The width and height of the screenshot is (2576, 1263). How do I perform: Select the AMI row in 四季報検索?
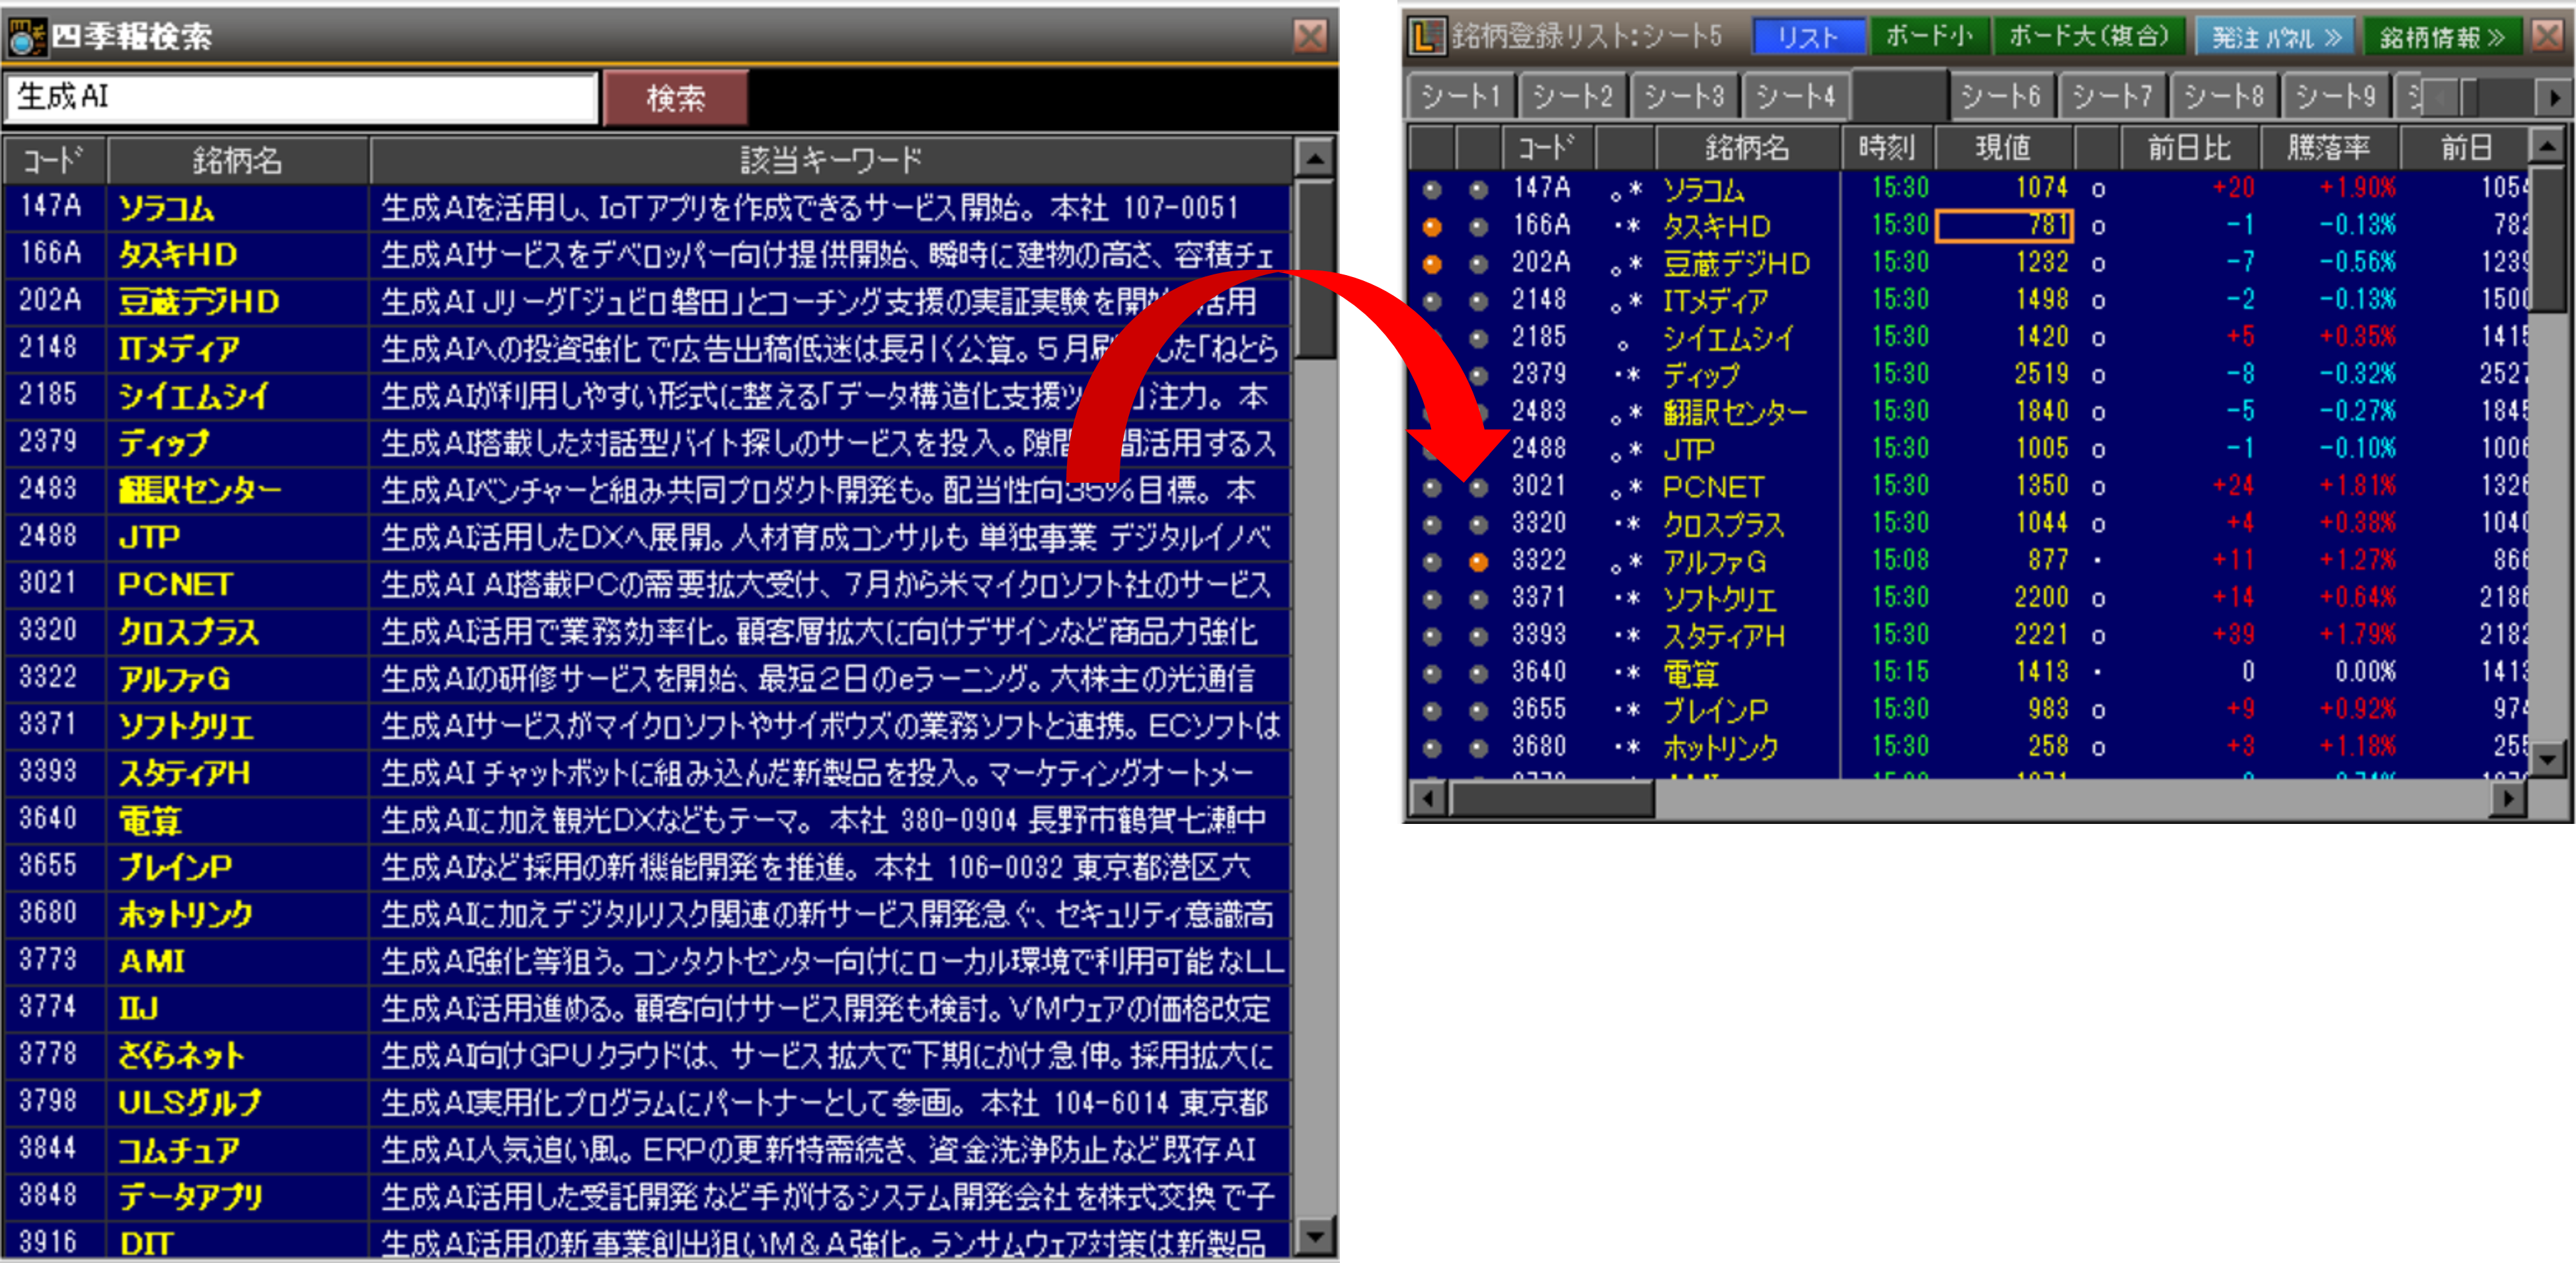(x=646, y=961)
